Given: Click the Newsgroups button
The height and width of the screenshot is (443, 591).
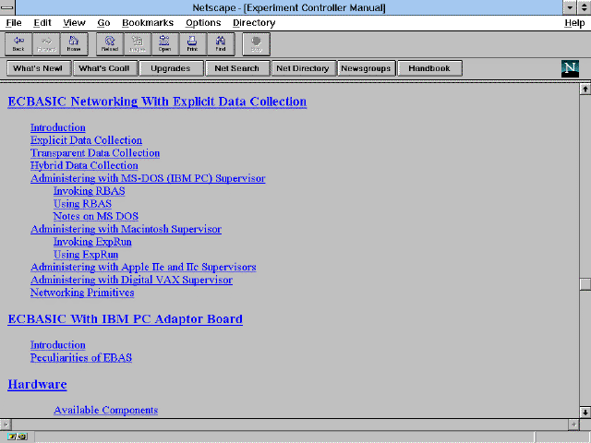Looking at the screenshot, I should [366, 68].
